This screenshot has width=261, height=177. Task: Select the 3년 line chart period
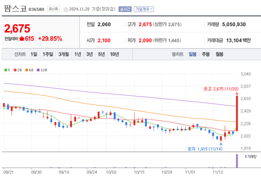(x=90, y=54)
